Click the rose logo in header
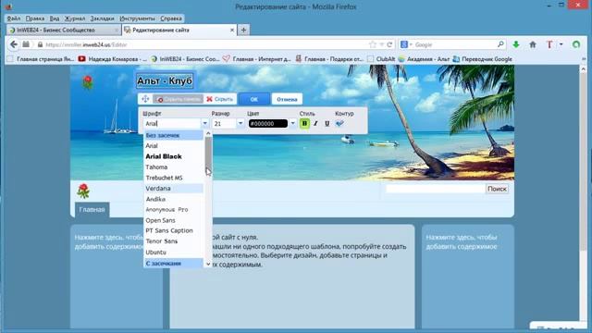 tap(88, 82)
